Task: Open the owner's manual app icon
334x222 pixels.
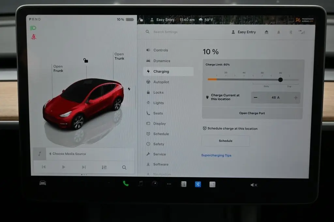Action: [183, 184]
